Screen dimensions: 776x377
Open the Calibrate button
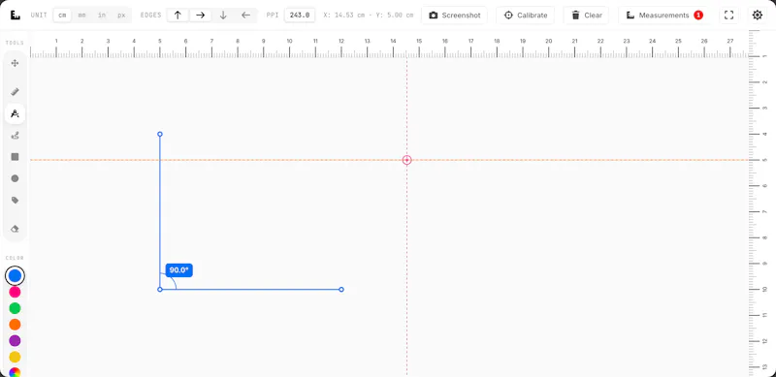tap(525, 15)
